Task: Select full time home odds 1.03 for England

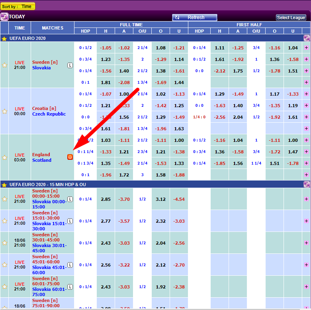Action: pyautogui.click(x=106, y=140)
